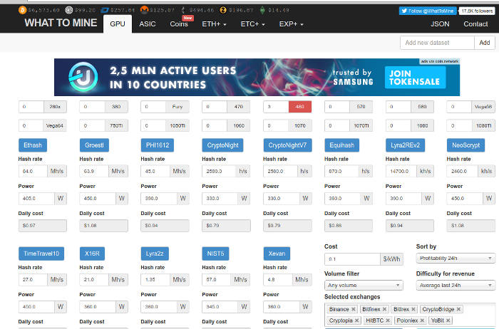499x329 pixels.
Task: Expand the ETH+ menu
Action: [214, 24]
